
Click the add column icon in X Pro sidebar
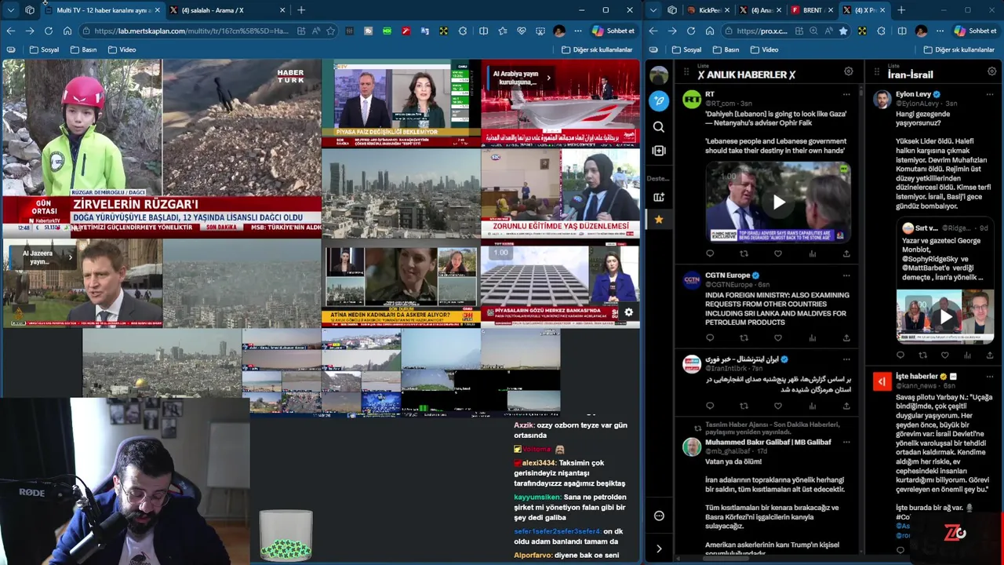pyautogui.click(x=659, y=150)
